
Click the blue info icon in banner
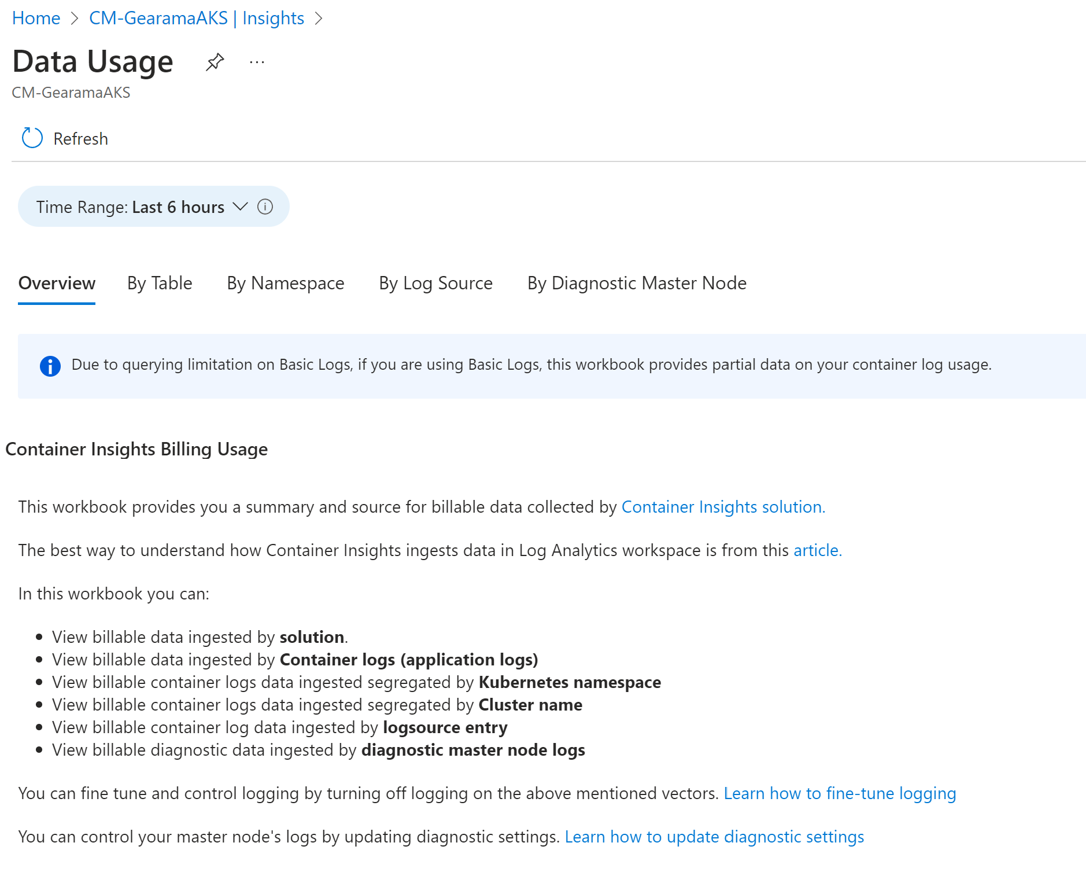50,366
